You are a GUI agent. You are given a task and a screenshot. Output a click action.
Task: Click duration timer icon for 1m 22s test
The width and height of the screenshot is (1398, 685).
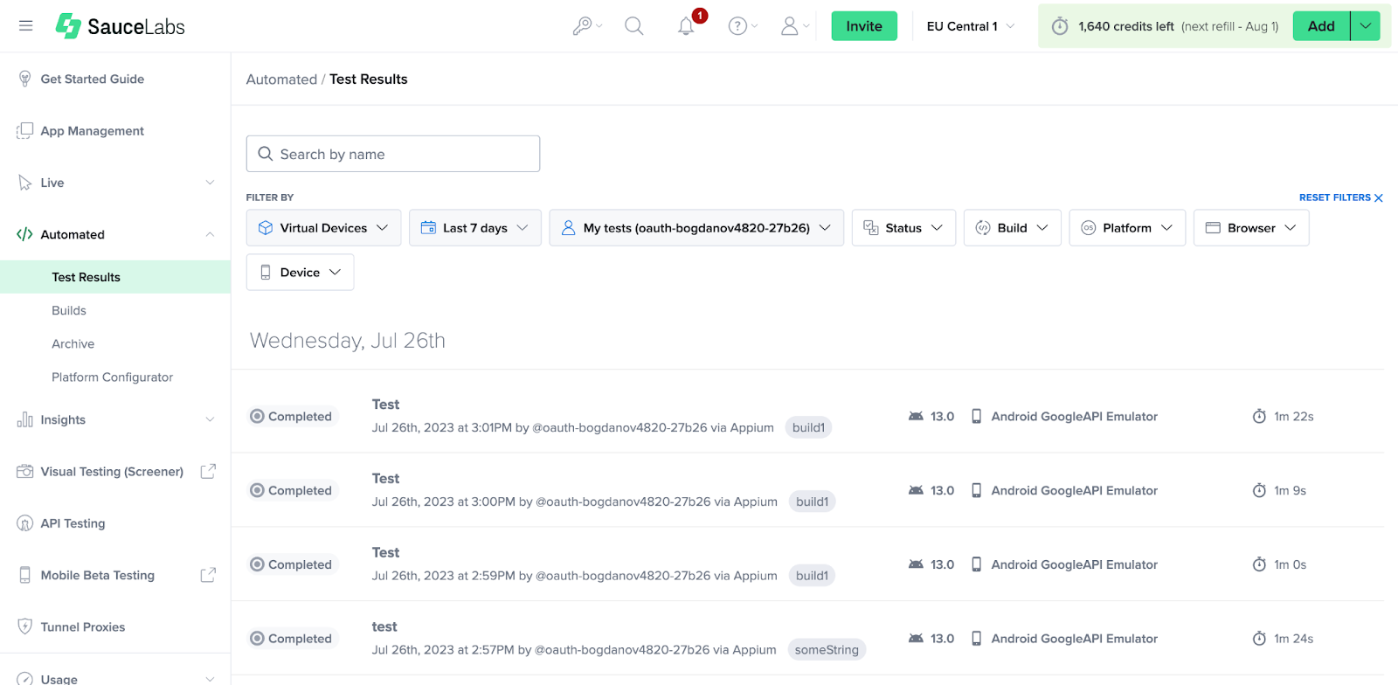[1259, 417]
